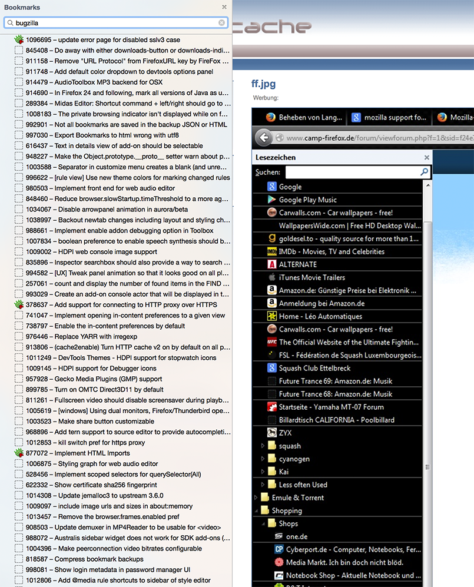Close the Lesezeichen sidebar
Viewport: 474px width, 587px height.
pos(426,158)
